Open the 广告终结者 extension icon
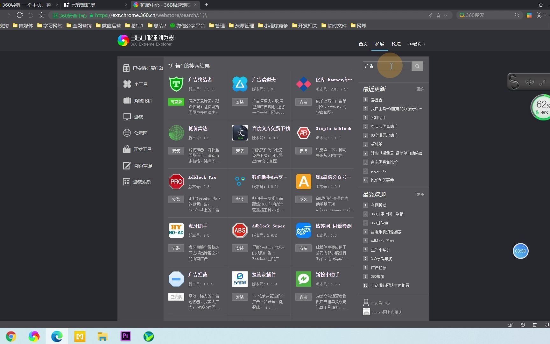Viewport: 550px width, 344px height. click(176, 84)
